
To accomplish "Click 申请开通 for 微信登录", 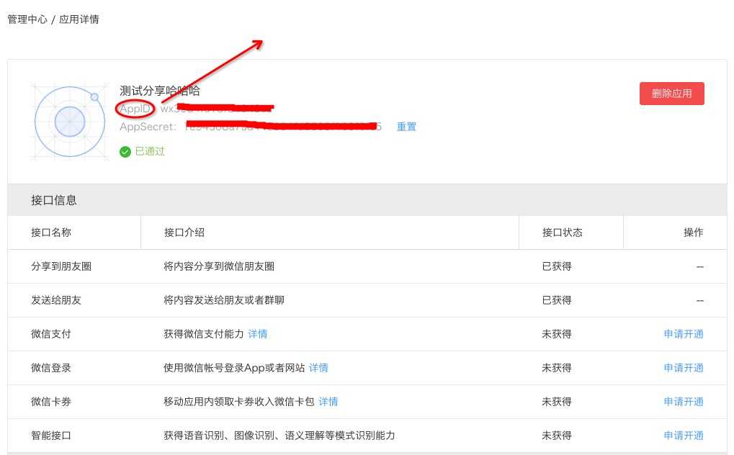I will pos(684,368).
